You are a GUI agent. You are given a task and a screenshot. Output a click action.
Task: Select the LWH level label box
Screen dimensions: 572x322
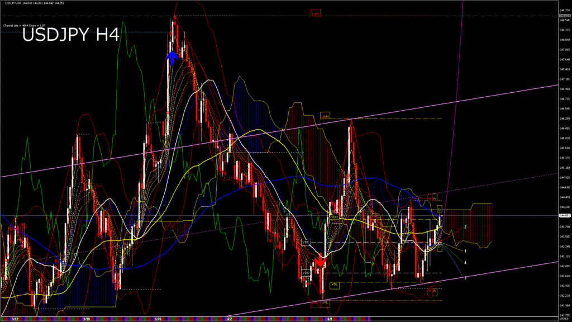point(325,116)
